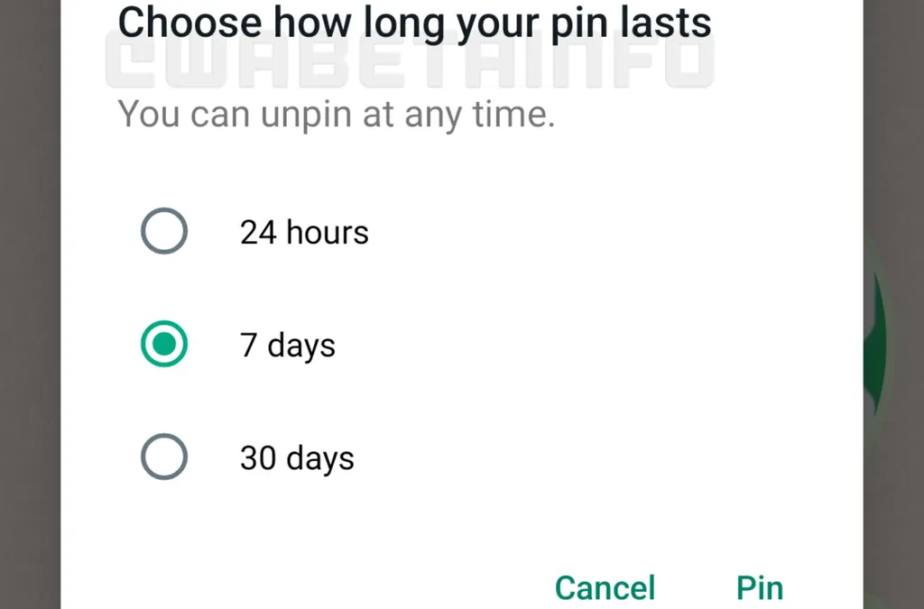
Task: Click the WABETAINFO watermark text
Action: click(x=406, y=63)
